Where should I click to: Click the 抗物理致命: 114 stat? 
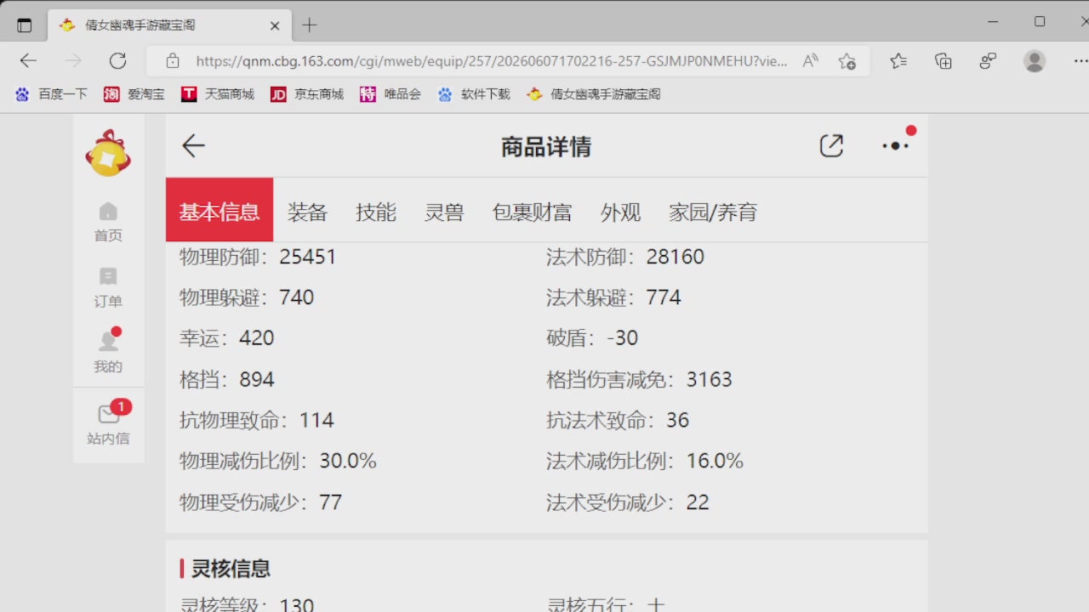click(257, 420)
